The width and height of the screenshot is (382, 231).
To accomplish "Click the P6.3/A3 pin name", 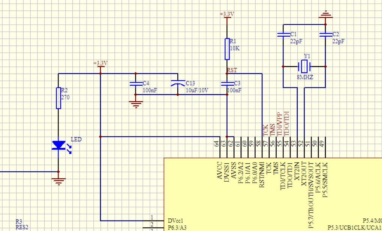I will point(177,228).
